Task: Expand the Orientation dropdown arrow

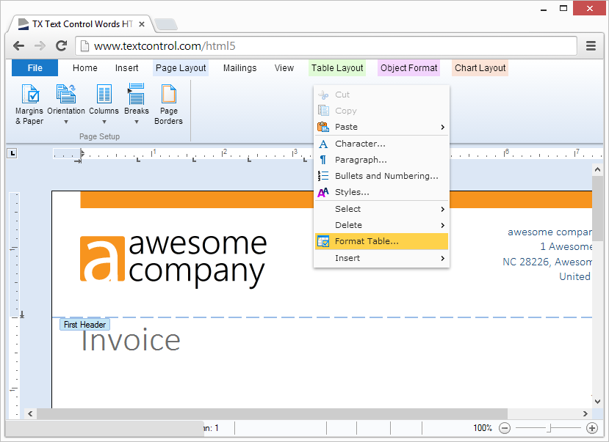Action: tap(66, 122)
